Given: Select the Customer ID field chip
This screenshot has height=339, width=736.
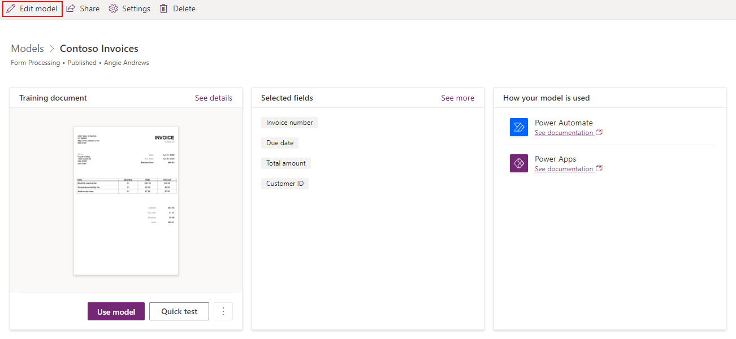Looking at the screenshot, I should point(284,183).
